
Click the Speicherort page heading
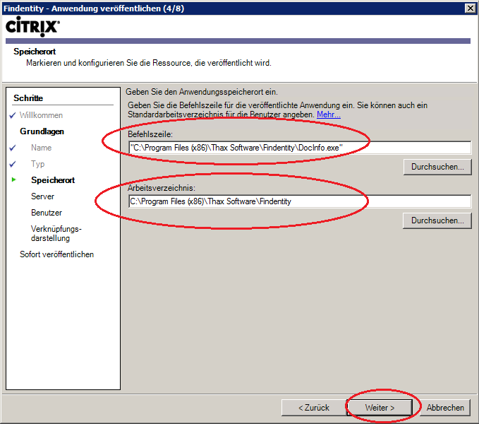(x=35, y=52)
